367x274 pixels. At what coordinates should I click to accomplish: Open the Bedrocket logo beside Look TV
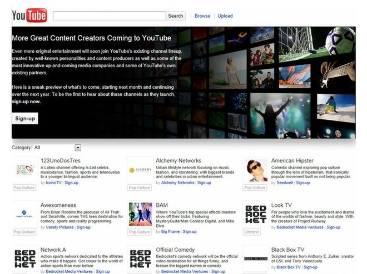pos(256,214)
